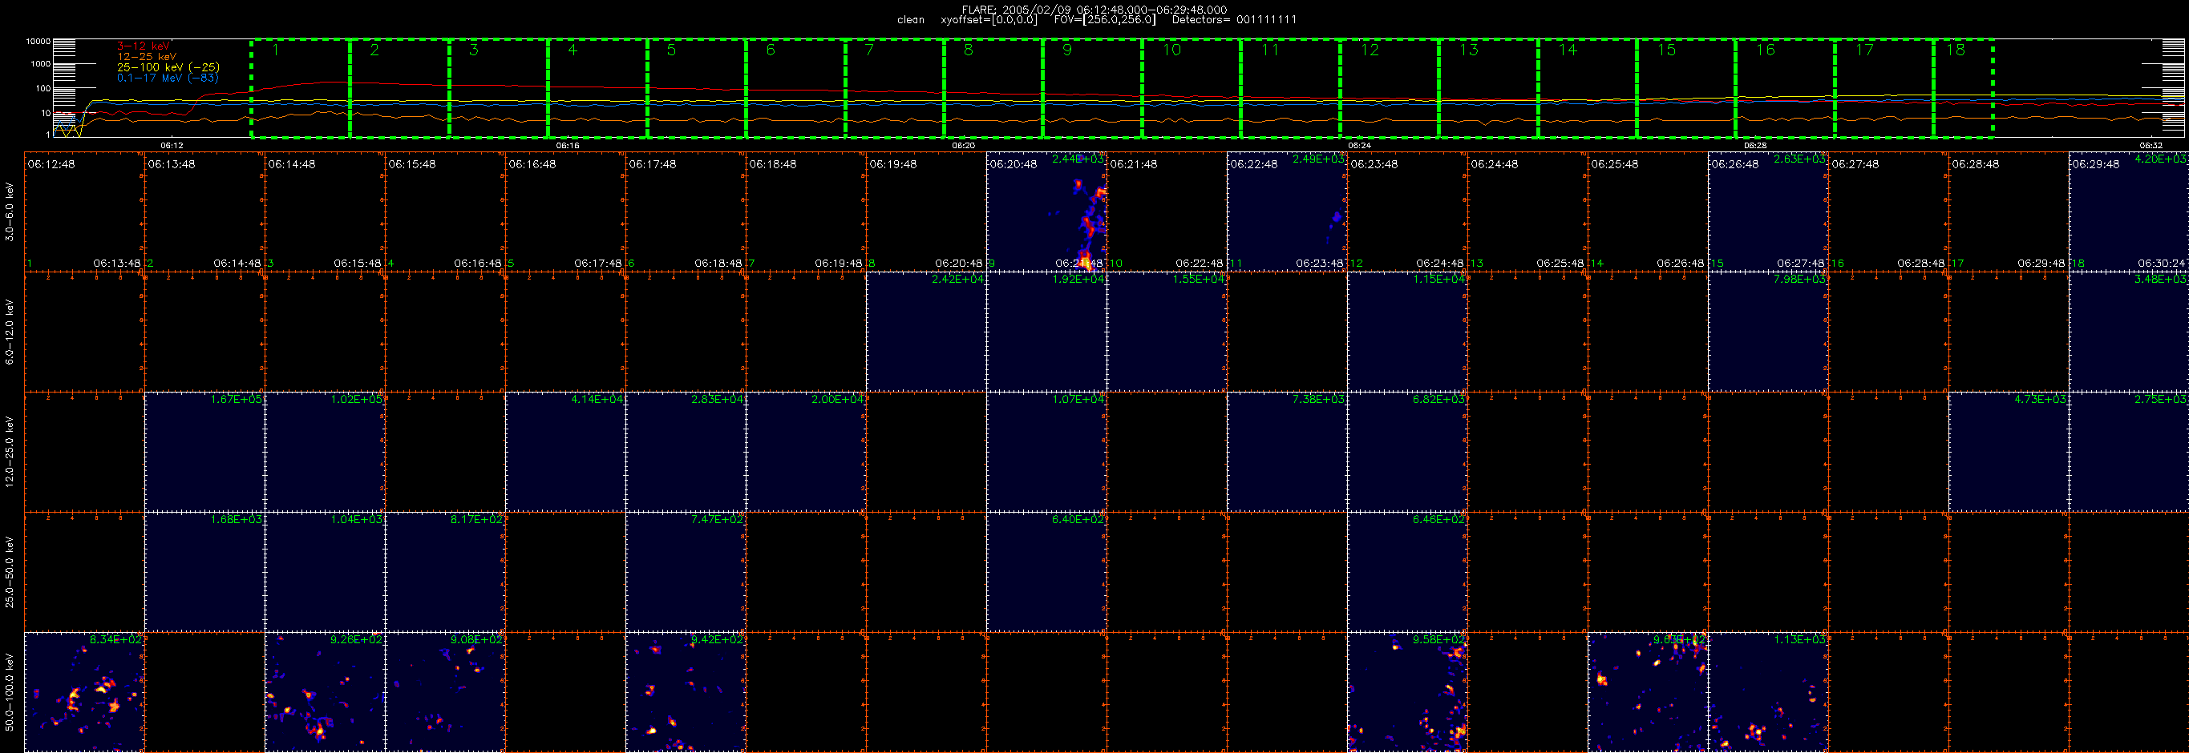Screen dimensions: 2189x753
Task: Click the 50-100 keV image labeled 1.13E+03
Action: tap(1768, 692)
